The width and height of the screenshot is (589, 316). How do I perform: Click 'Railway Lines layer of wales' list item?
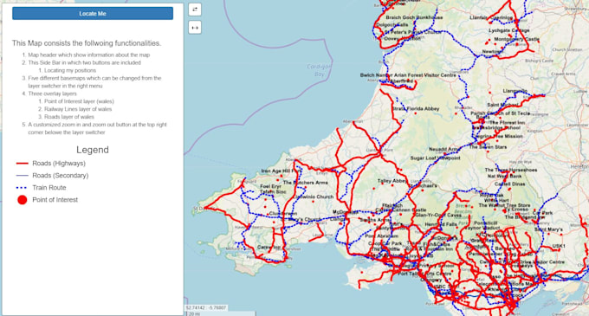click(78, 109)
